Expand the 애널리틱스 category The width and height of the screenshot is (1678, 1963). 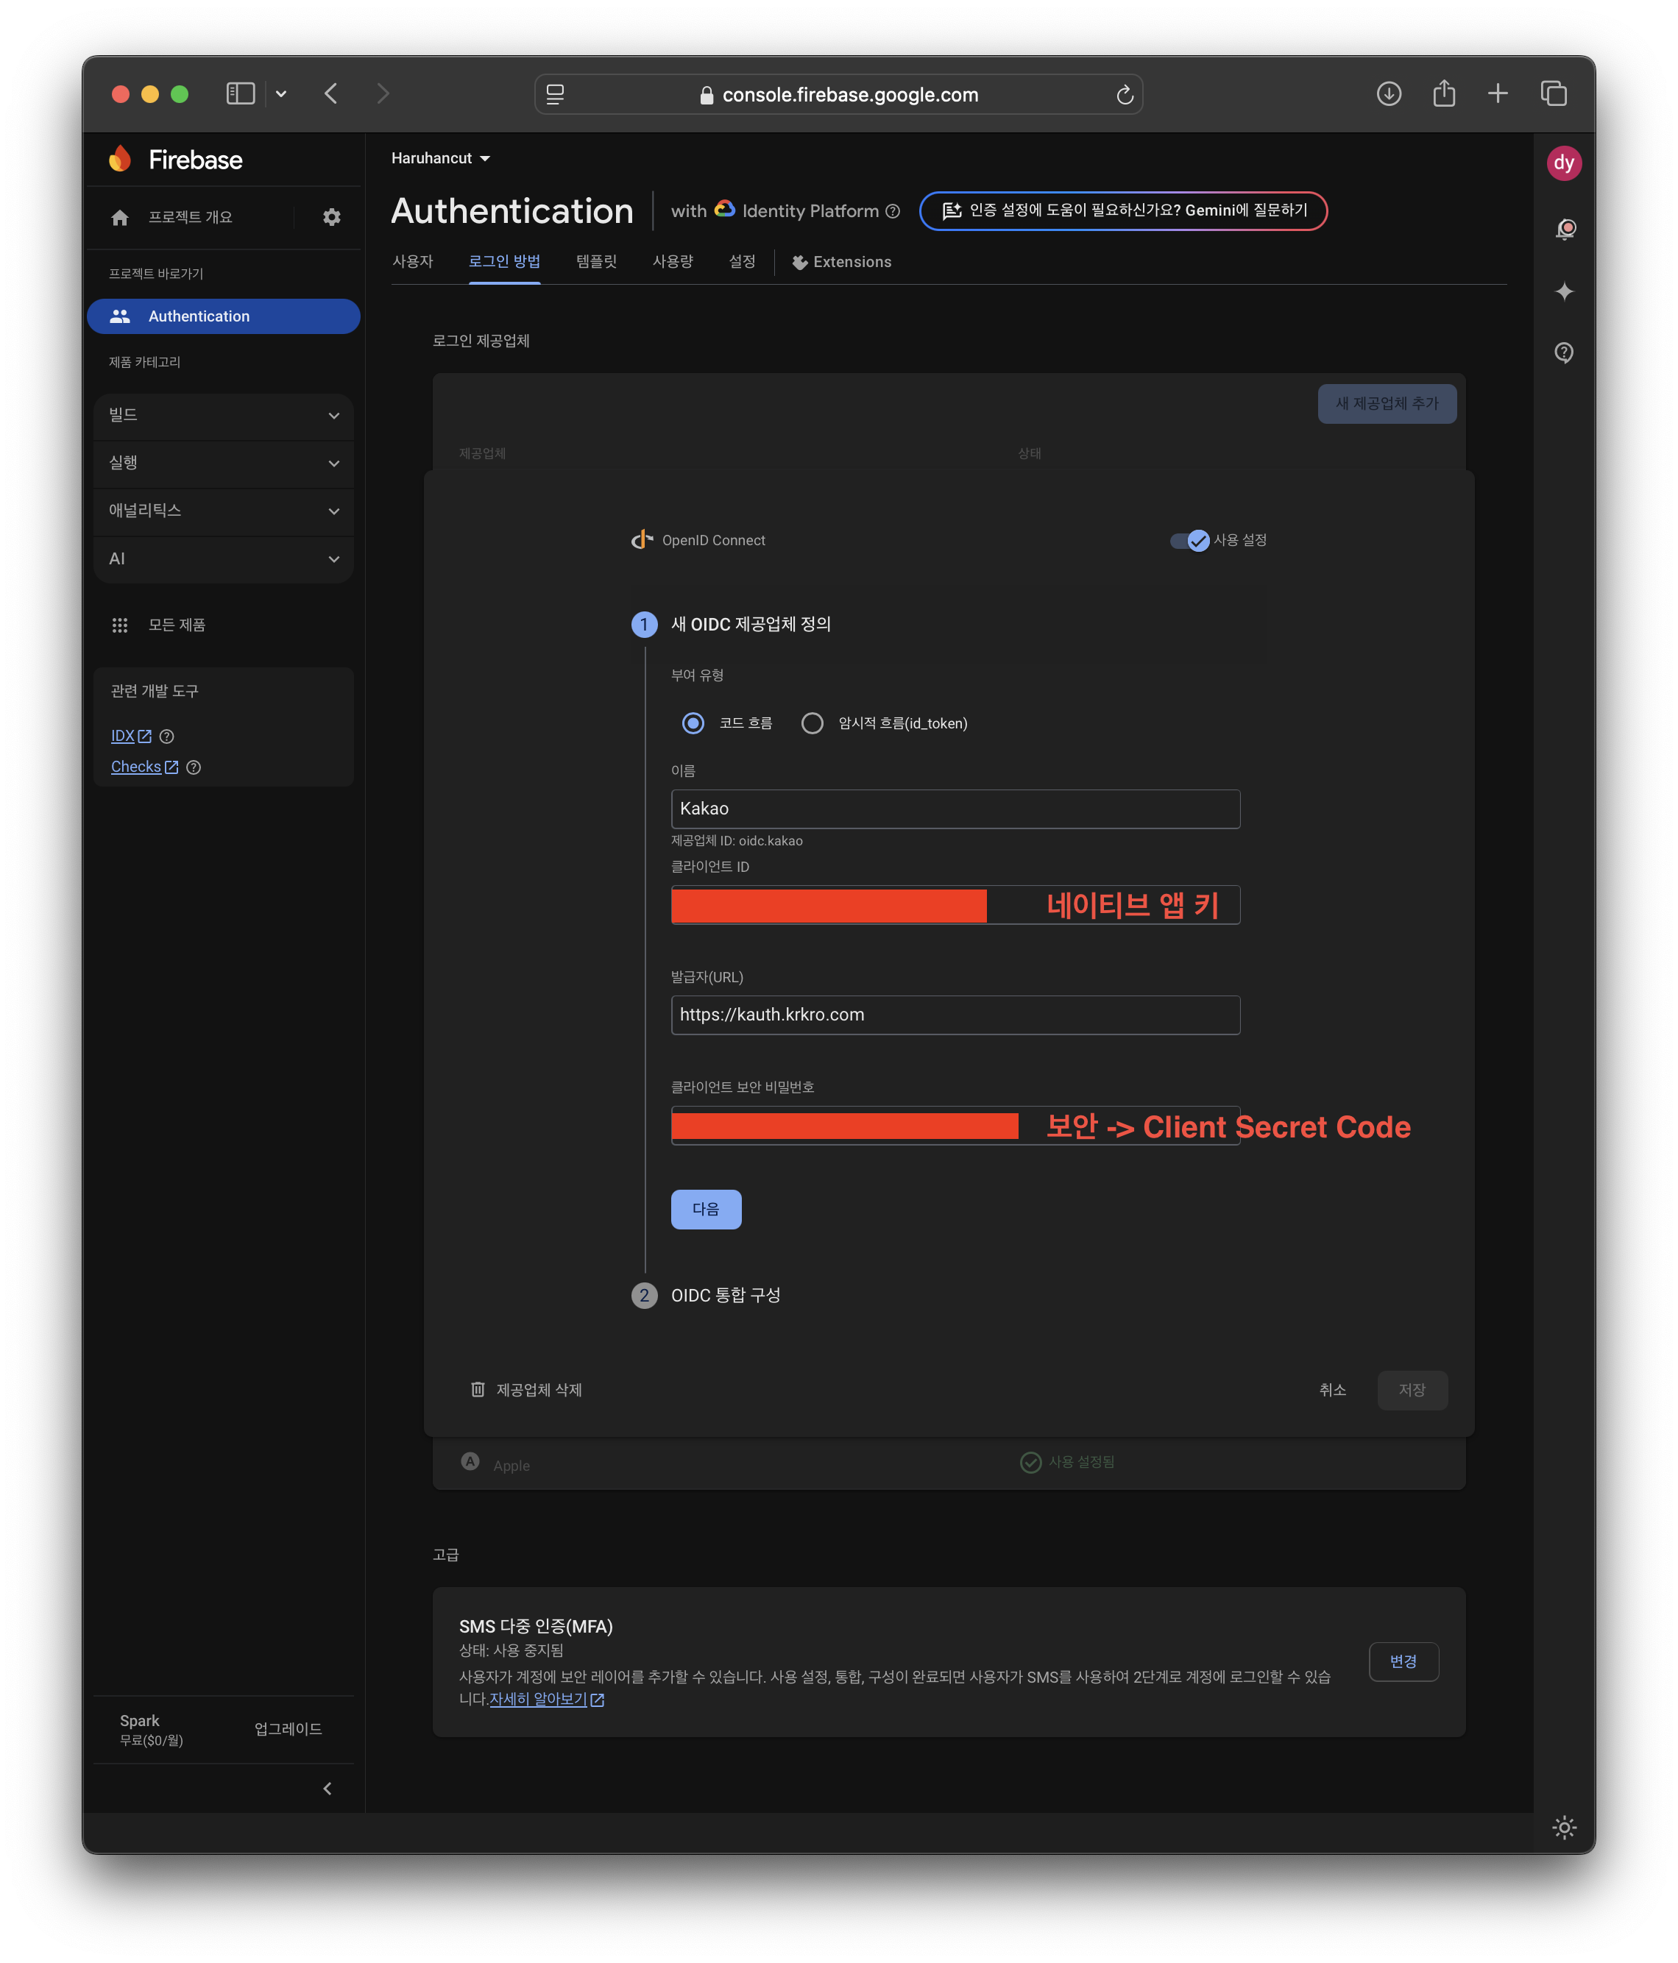tap(224, 511)
